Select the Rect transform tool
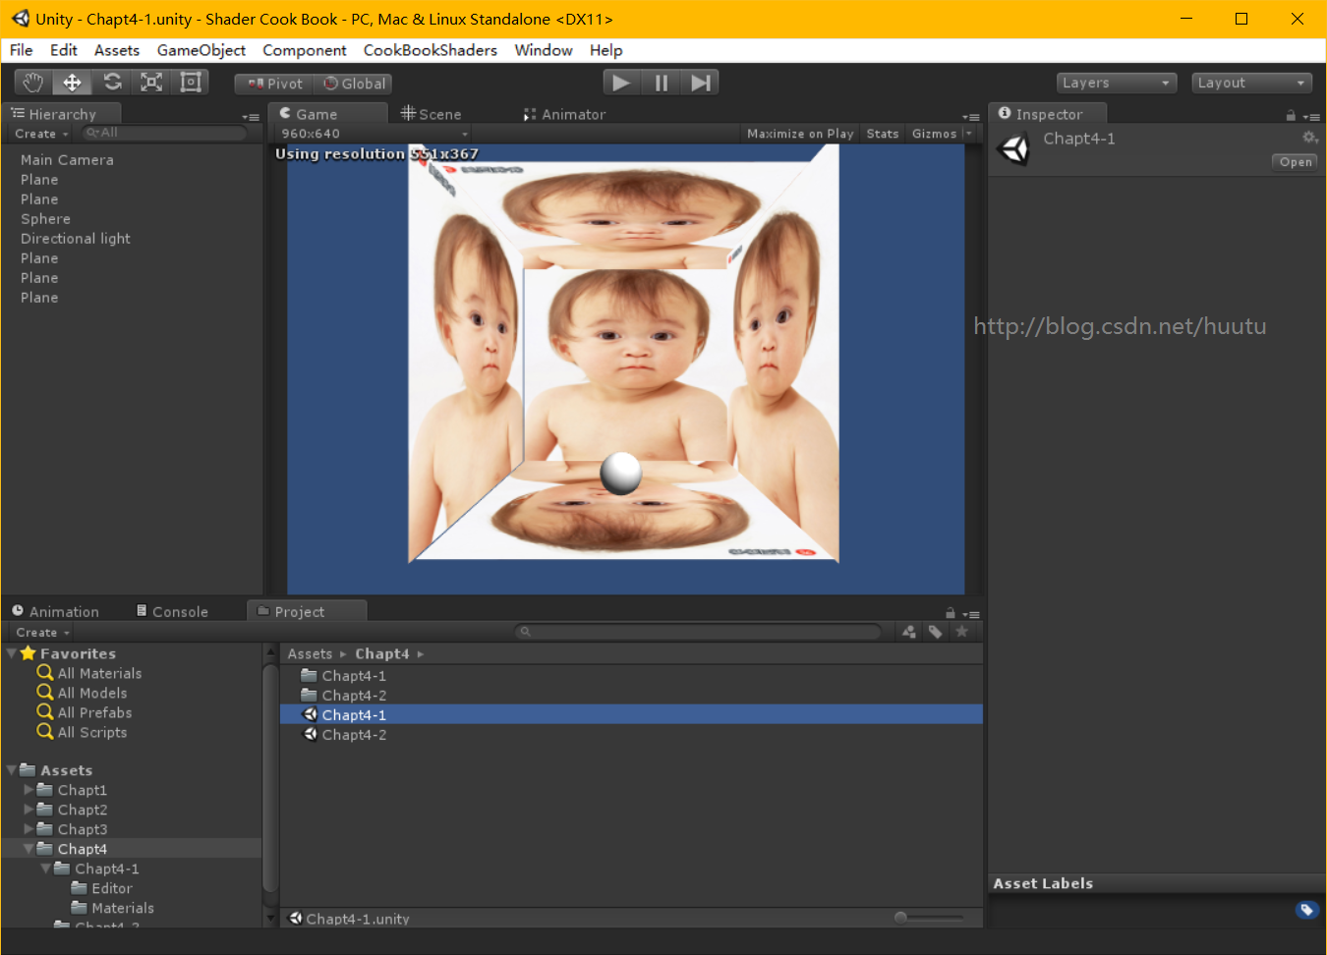 point(191,83)
